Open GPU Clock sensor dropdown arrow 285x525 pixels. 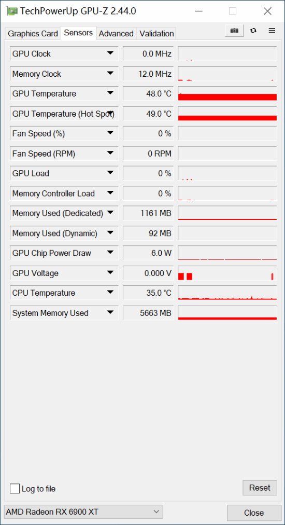pos(110,53)
